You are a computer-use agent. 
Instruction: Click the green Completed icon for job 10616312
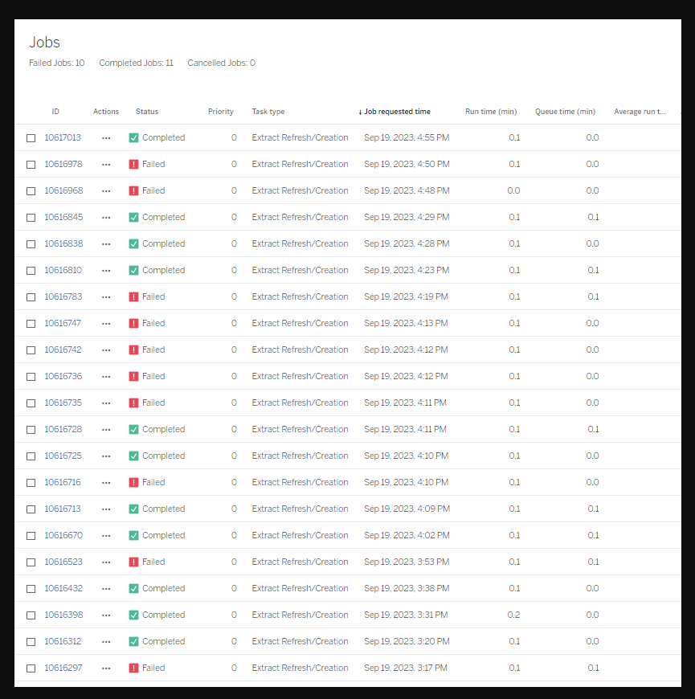133,641
